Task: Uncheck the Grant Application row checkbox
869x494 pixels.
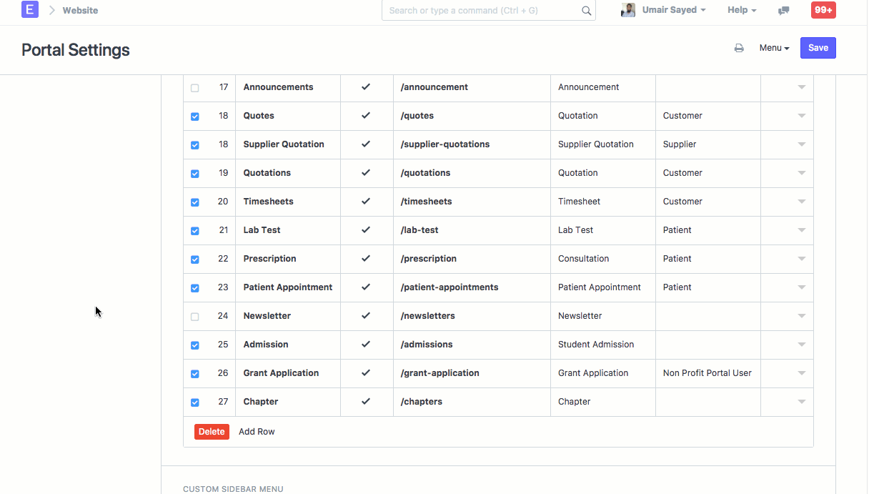Action: pyautogui.click(x=195, y=374)
